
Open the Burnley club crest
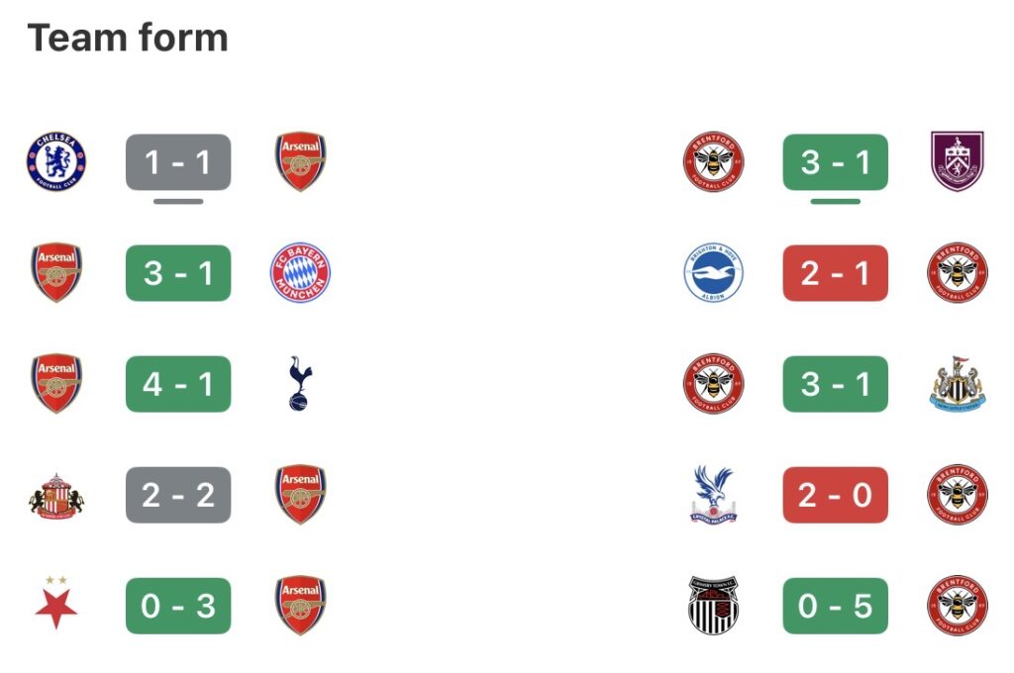pyautogui.click(x=958, y=162)
